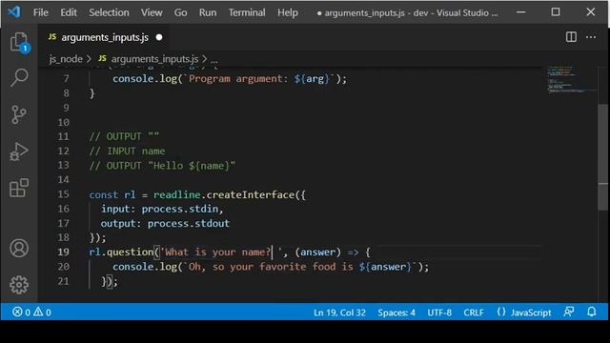Click the errors count in status bar
This screenshot has height=343, width=610.
click(x=21, y=313)
